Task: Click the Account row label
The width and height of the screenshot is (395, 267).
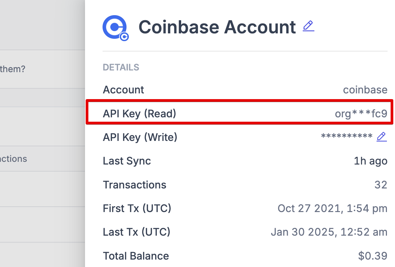Action: tap(123, 90)
